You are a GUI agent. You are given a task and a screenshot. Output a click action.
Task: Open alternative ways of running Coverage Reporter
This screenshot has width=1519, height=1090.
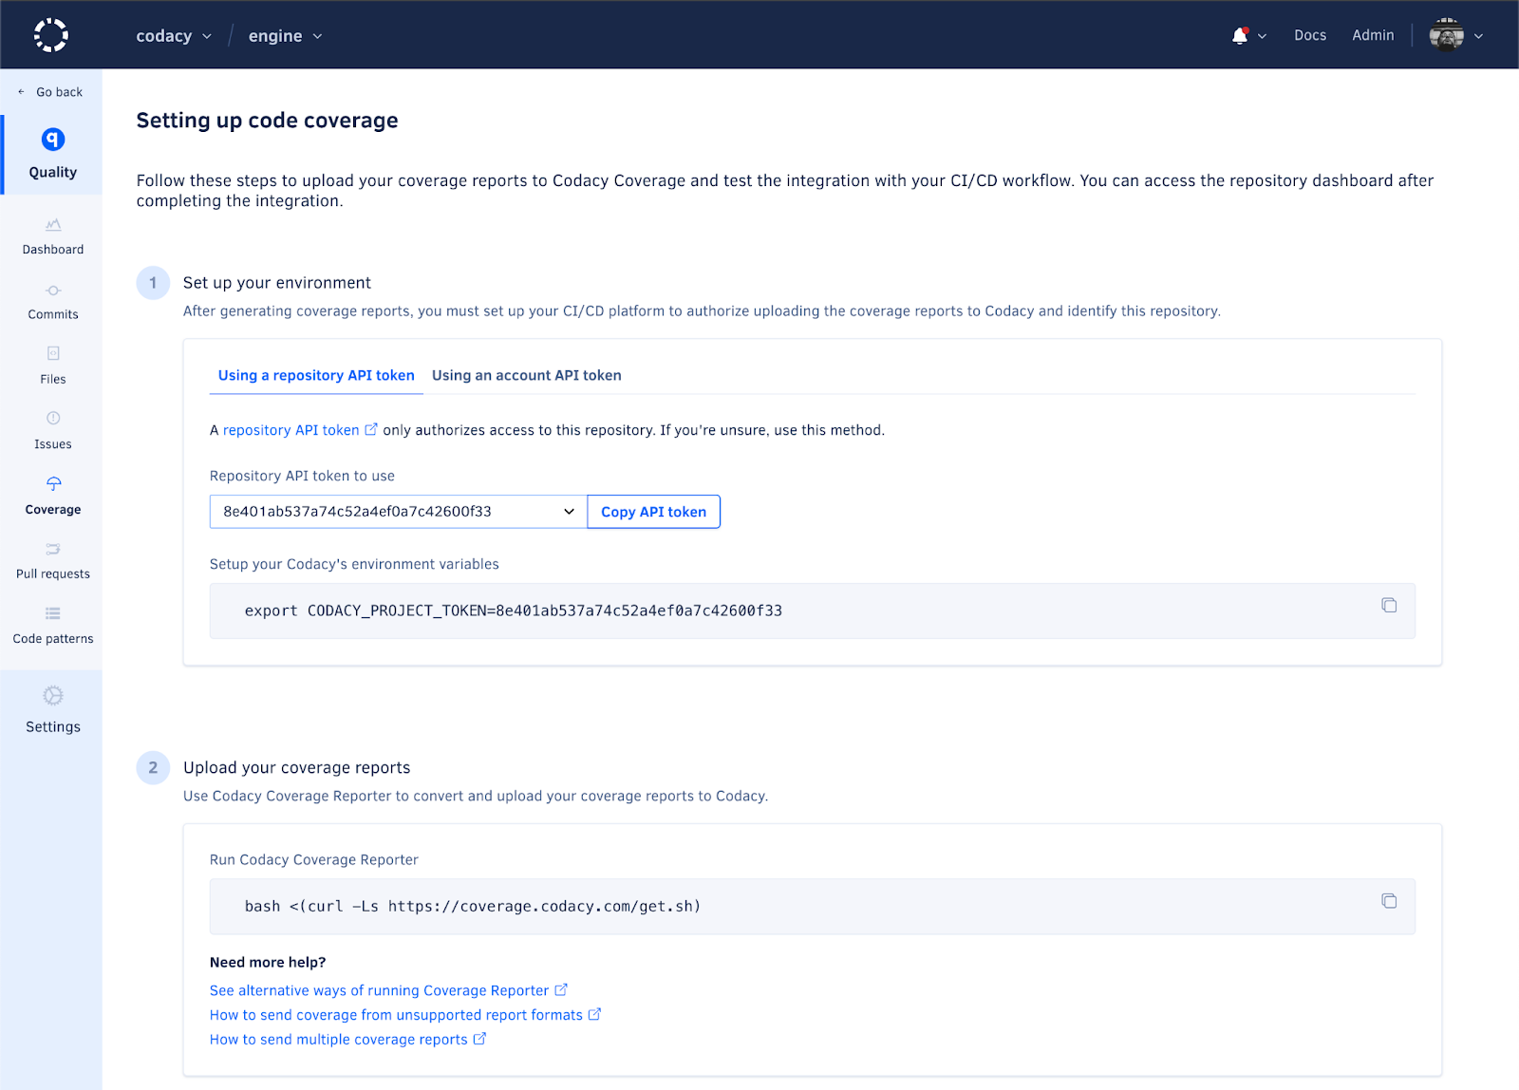pyautogui.click(x=380, y=990)
